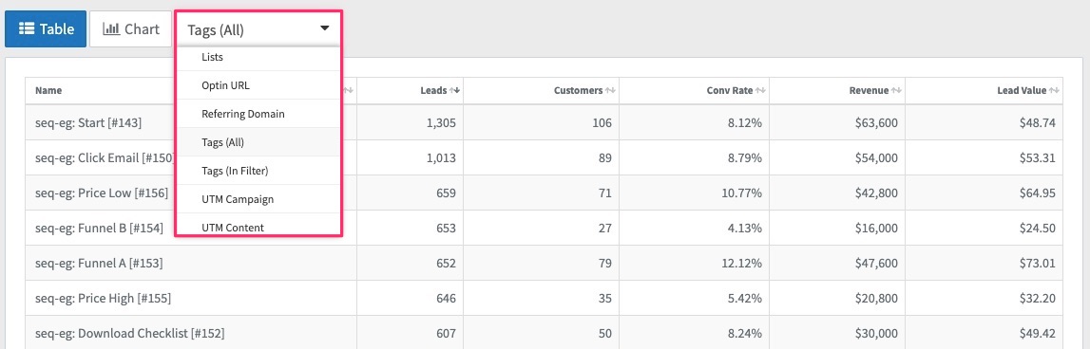The width and height of the screenshot is (1090, 349).
Task: Click the sort arrows beside Leads header
Action: pos(454,91)
